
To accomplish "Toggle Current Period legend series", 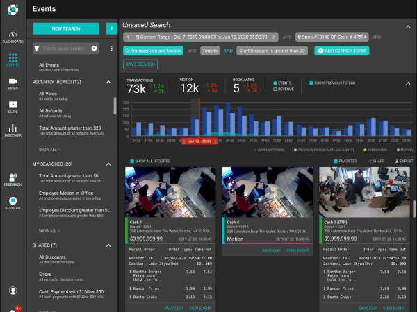I will tap(269, 150).
